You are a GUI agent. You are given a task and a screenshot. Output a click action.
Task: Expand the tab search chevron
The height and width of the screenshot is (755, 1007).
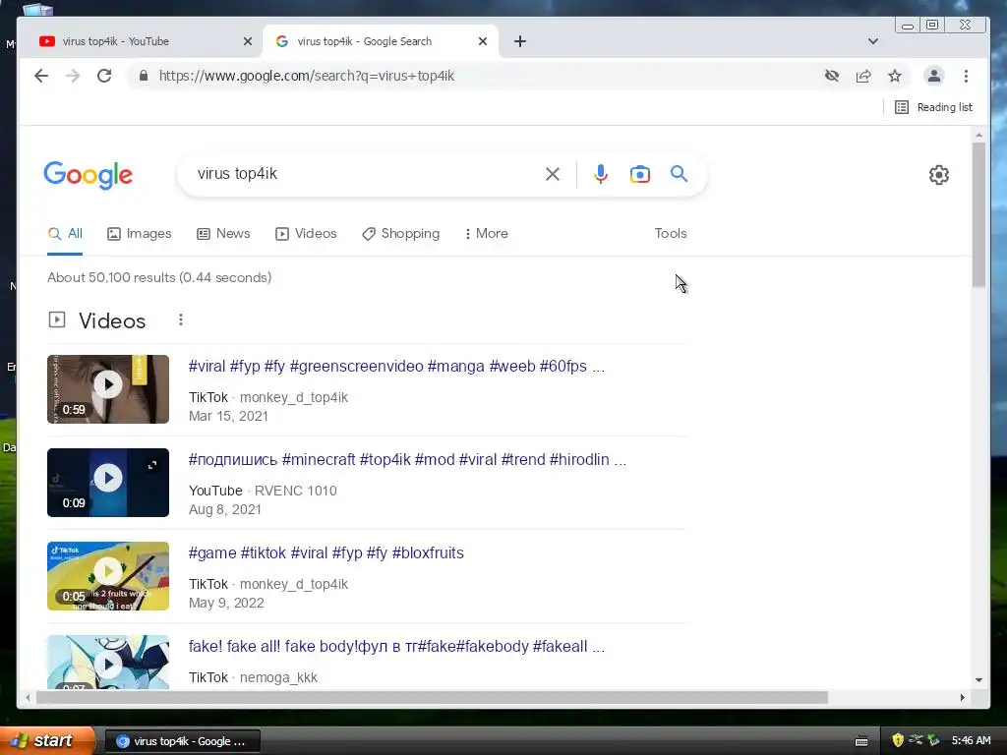[873, 41]
